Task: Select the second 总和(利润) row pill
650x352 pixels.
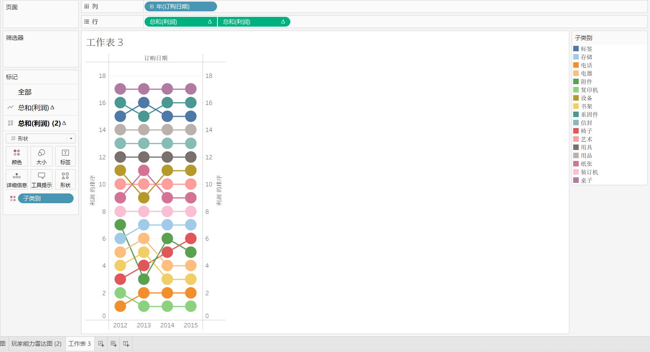Action: point(254,22)
